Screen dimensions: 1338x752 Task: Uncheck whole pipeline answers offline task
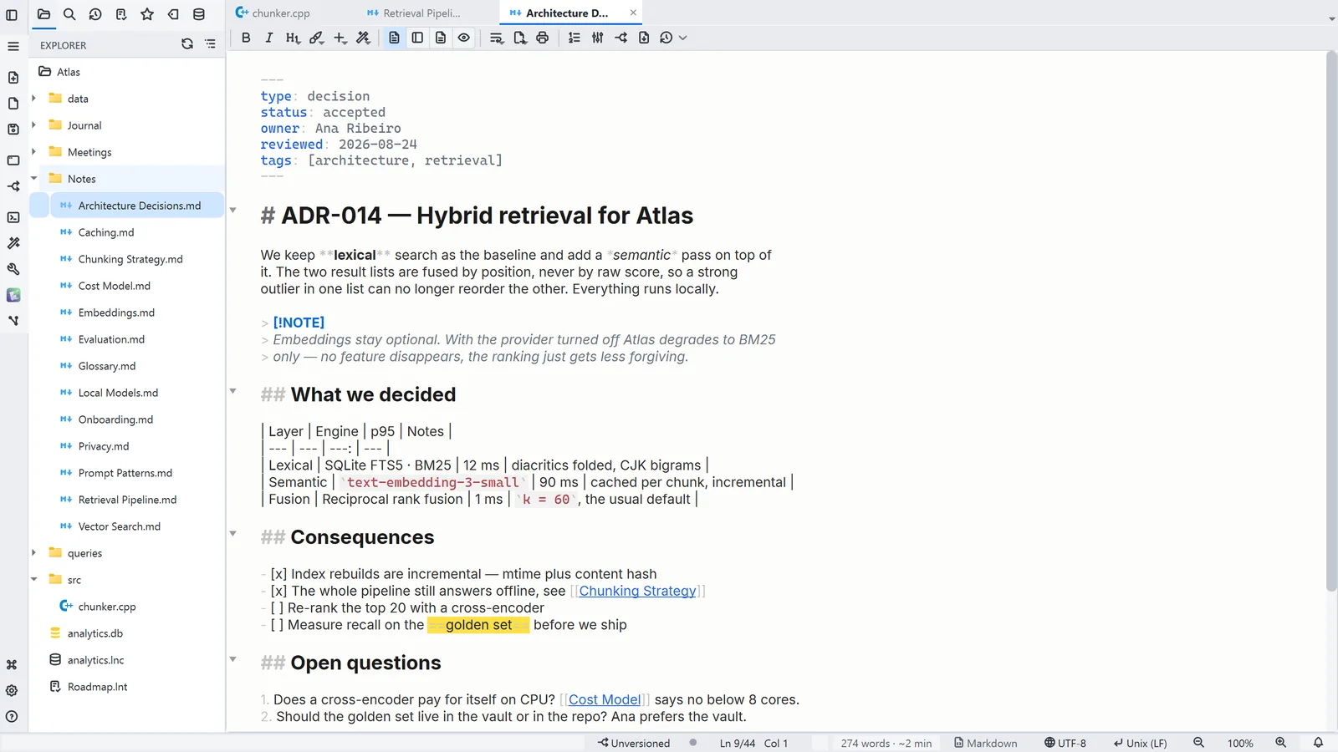[x=278, y=591]
